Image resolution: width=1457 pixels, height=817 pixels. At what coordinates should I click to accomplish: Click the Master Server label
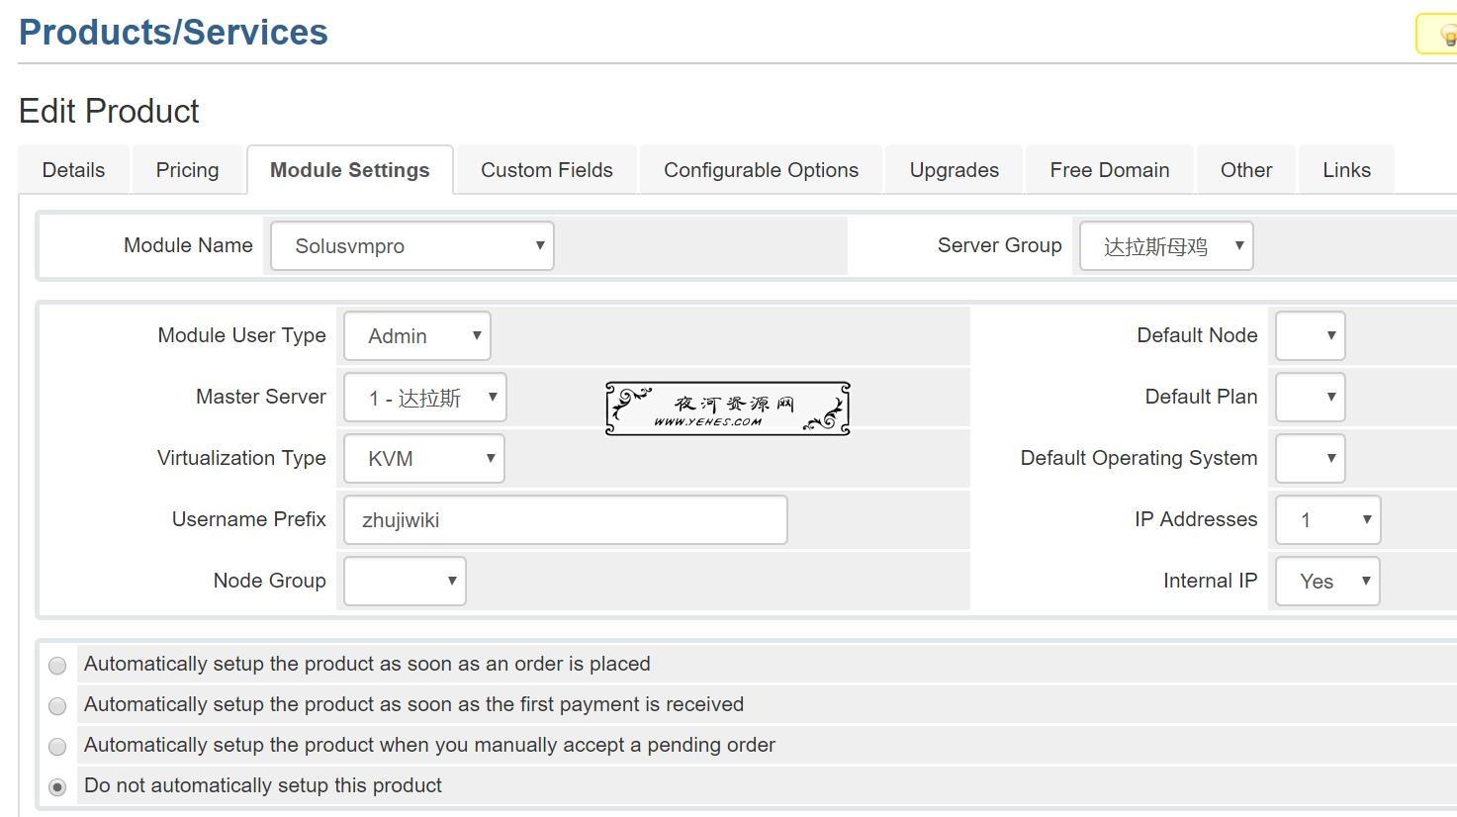tap(260, 397)
